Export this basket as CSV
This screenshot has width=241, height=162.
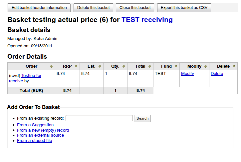click(184, 8)
